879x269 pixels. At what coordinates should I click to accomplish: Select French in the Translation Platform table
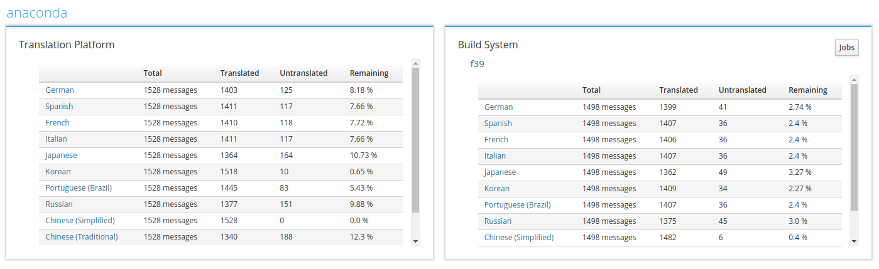57,123
